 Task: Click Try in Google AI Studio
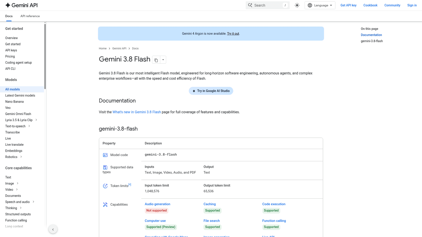[211, 91]
